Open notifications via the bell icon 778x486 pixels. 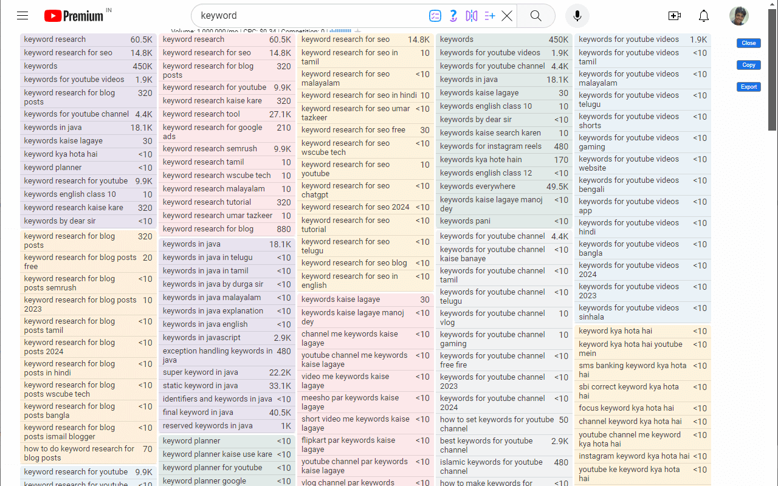pyautogui.click(x=703, y=16)
